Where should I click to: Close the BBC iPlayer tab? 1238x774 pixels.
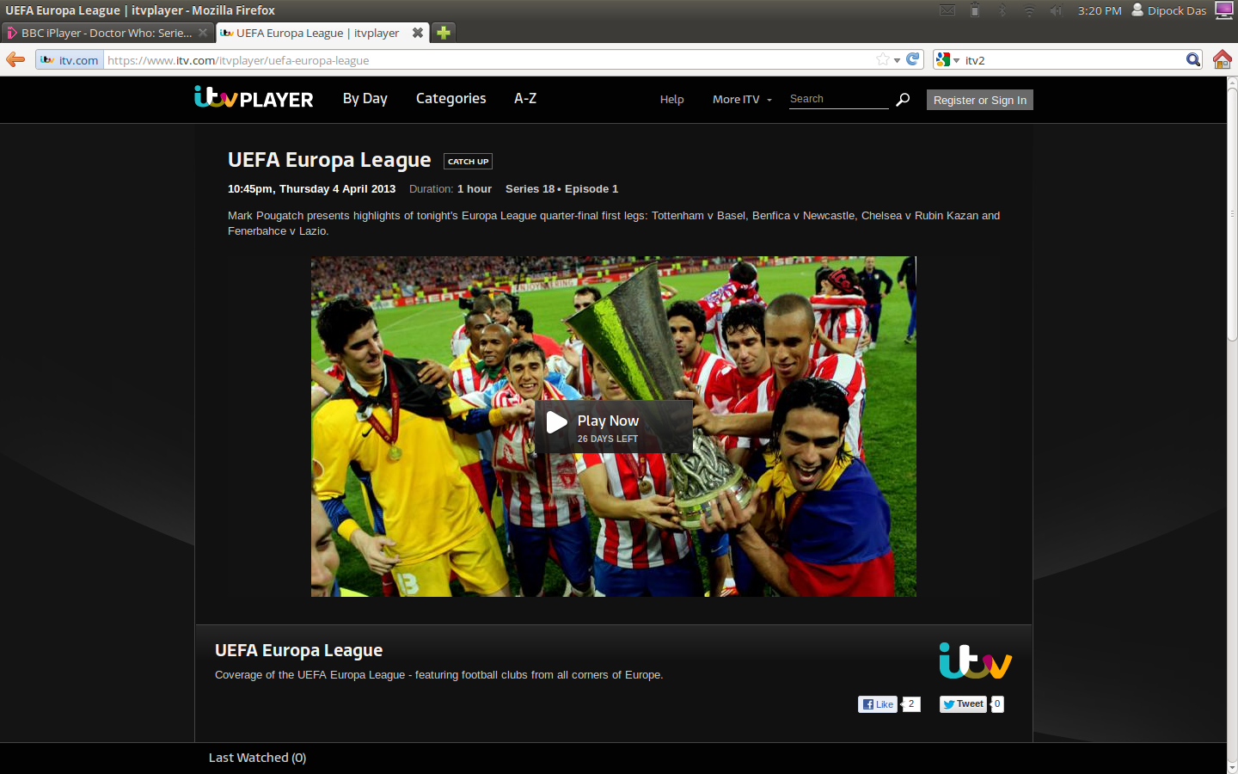pyautogui.click(x=203, y=33)
